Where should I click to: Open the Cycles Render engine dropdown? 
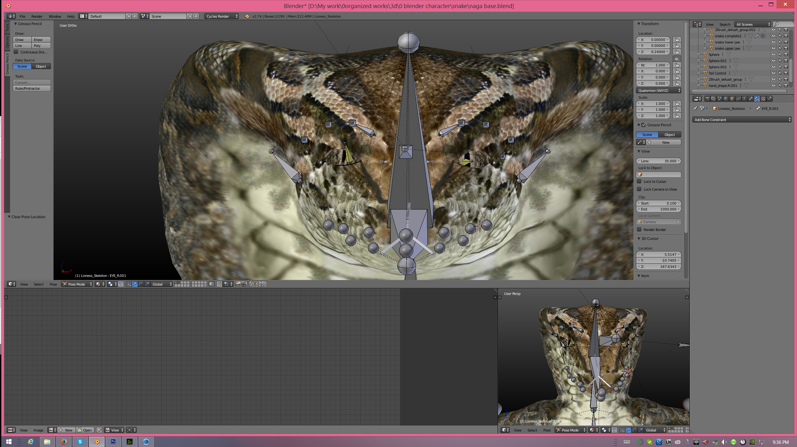221,16
